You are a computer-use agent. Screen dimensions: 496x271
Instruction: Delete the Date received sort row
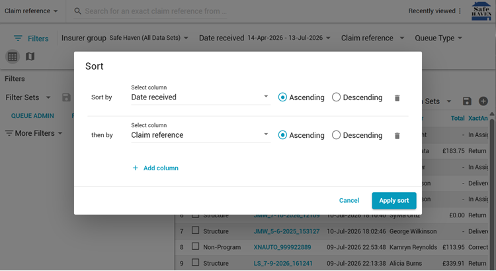point(397,98)
